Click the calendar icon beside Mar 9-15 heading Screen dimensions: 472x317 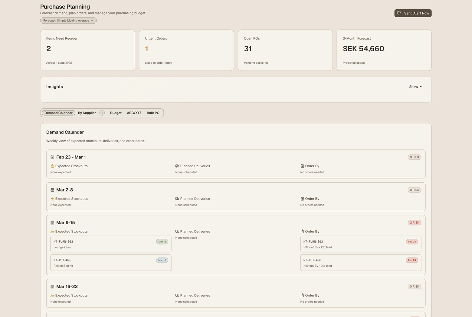52,223
